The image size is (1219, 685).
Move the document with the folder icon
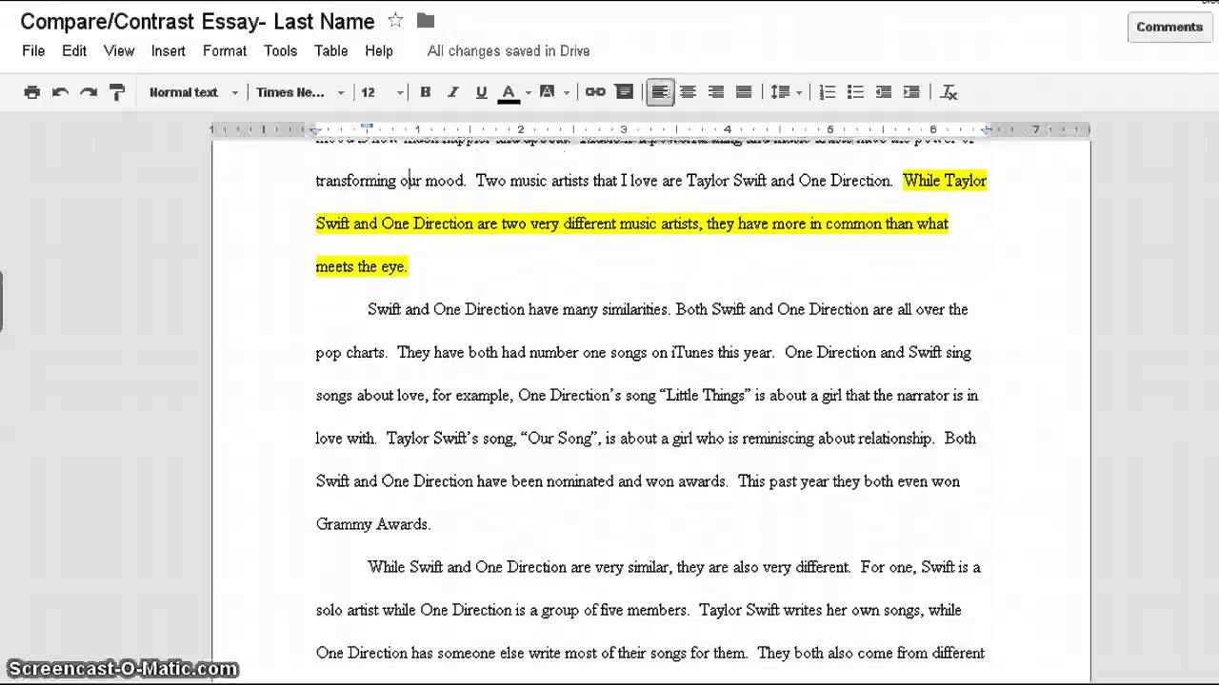[x=426, y=21]
